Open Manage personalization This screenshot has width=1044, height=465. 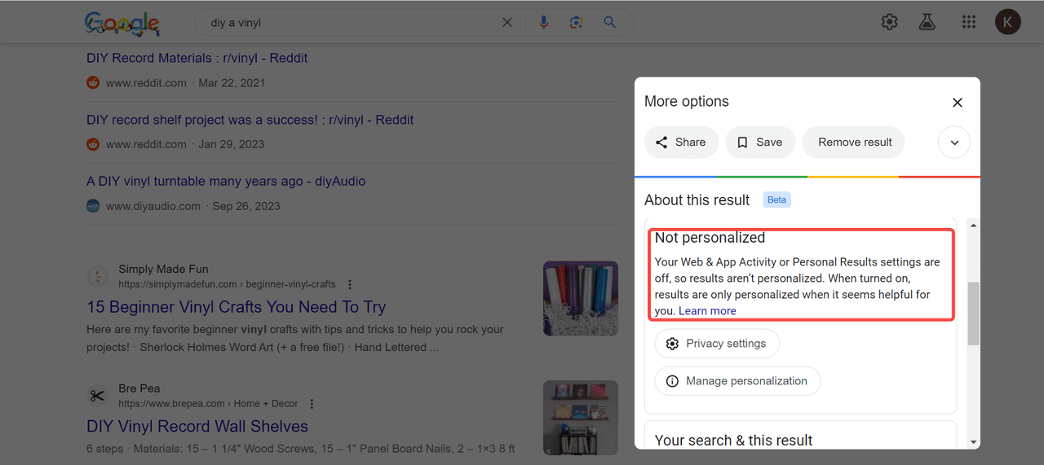coord(737,381)
